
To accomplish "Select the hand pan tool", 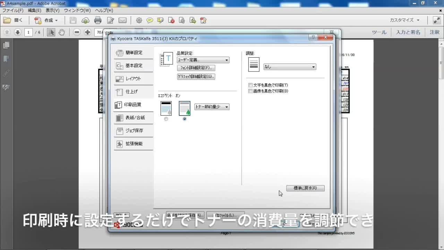I will coord(62,32).
